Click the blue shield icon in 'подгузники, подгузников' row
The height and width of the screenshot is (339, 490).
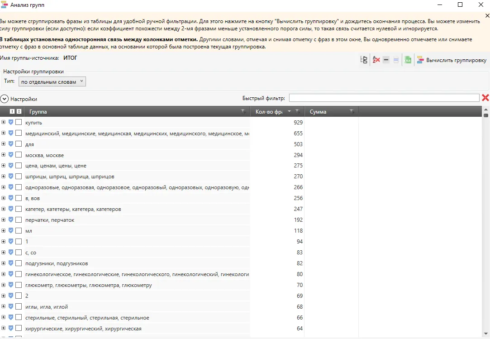(x=11, y=263)
